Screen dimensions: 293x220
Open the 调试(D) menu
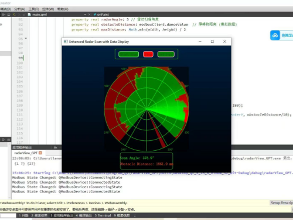click(5, 9)
